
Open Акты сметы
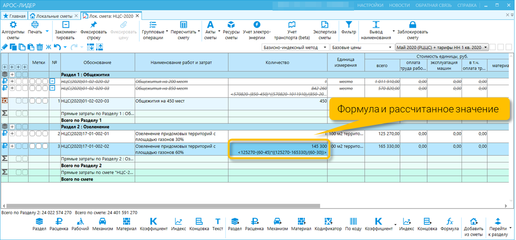(x=211, y=30)
